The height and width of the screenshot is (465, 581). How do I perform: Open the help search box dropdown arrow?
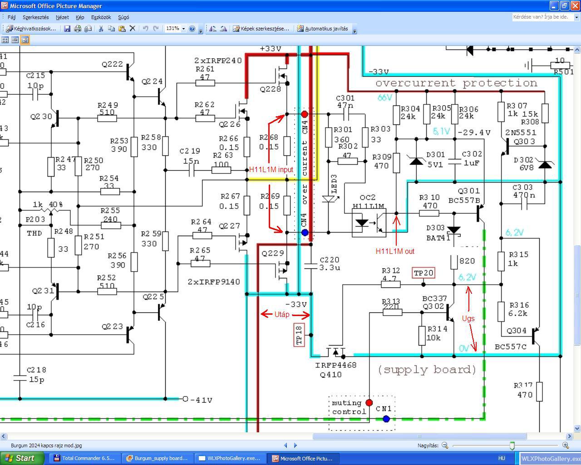pos(577,17)
